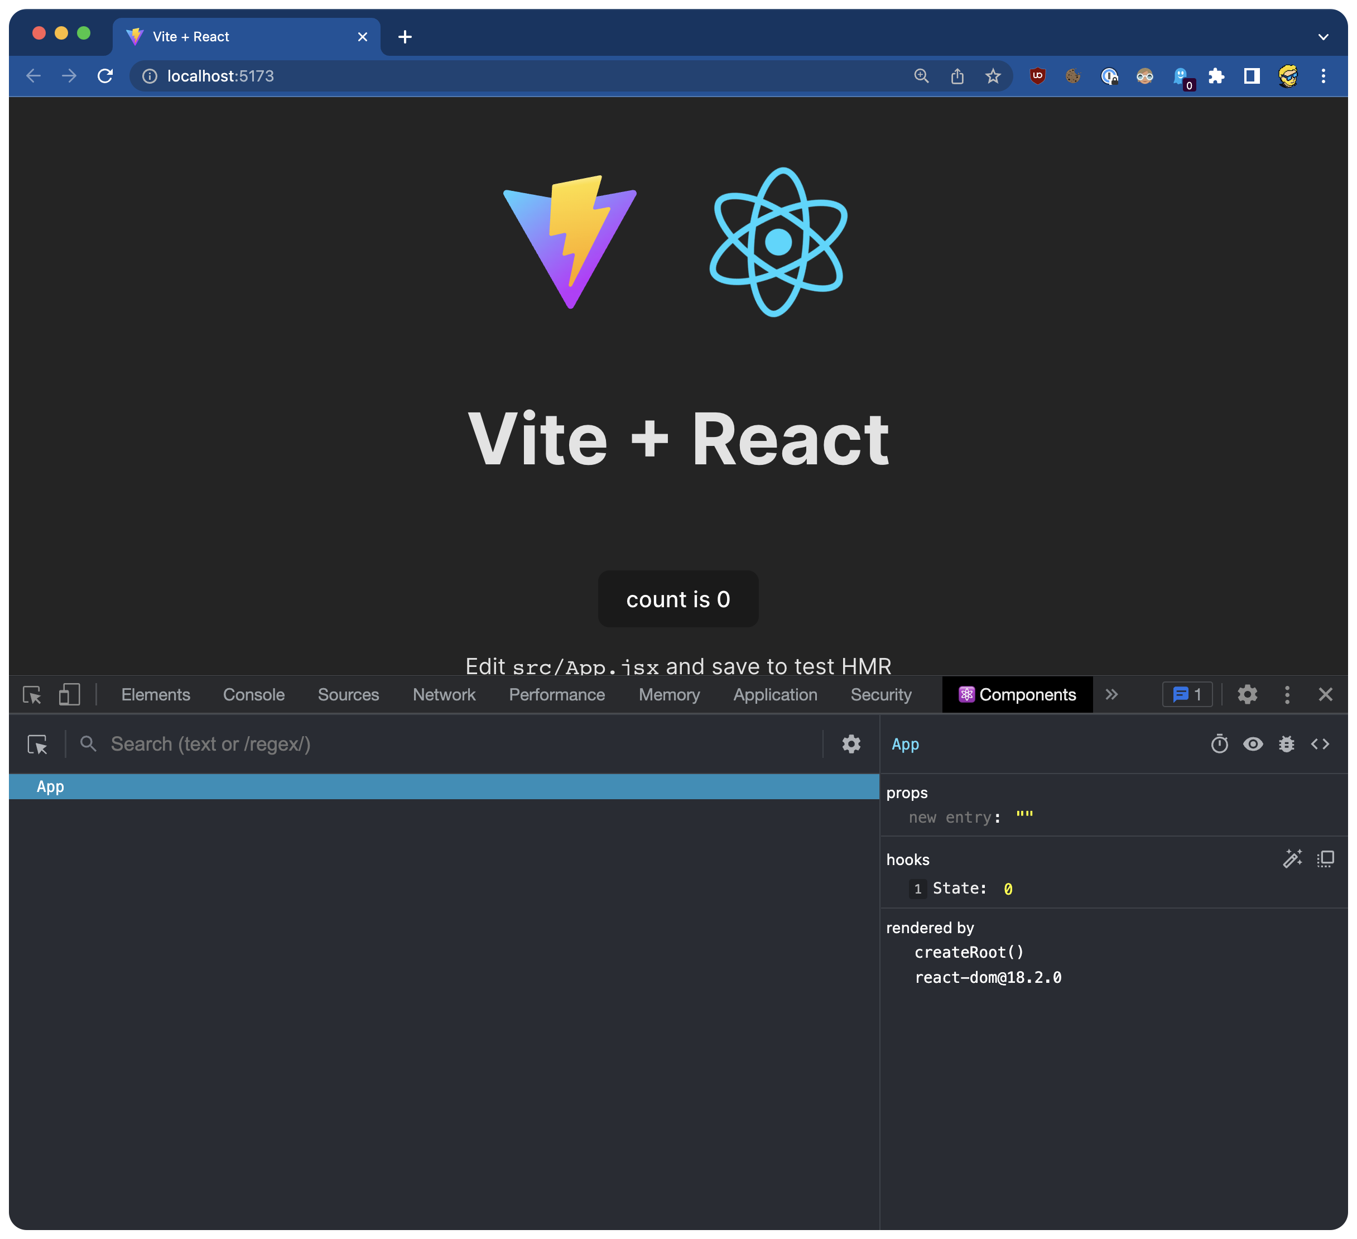Viewport: 1357px width, 1239px height.
Task: Open the tab search dropdown arrow
Action: pyautogui.click(x=1322, y=37)
